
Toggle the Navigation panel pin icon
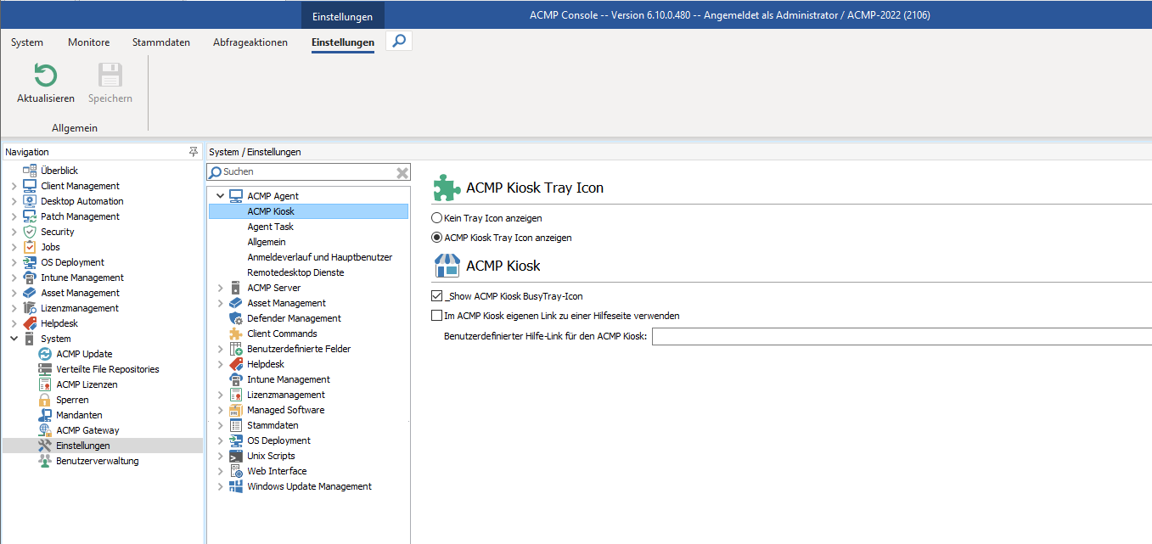[x=194, y=152]
